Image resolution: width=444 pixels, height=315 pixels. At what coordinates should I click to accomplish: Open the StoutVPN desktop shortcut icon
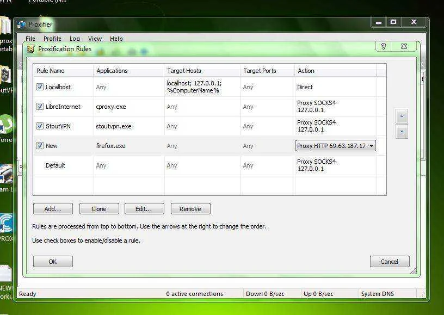coord(5,75)
